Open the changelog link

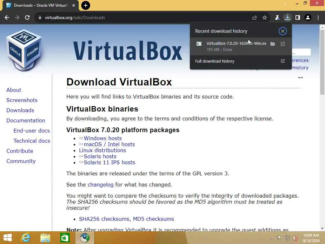coord(101,185)
